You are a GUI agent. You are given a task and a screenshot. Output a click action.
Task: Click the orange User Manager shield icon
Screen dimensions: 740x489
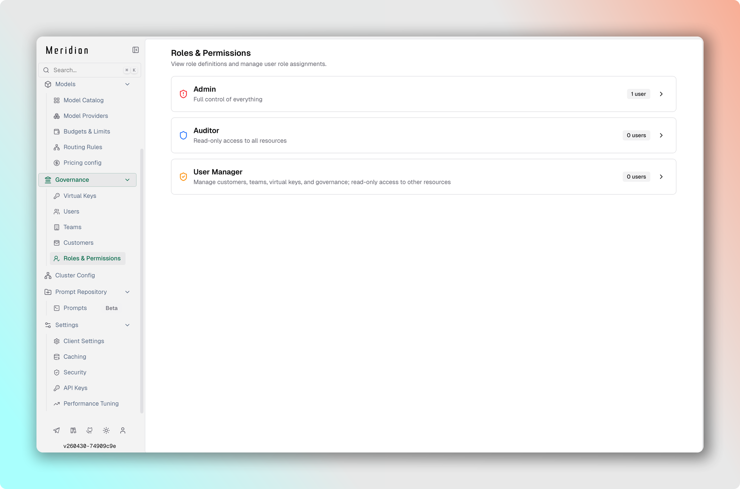click(183, 177)
